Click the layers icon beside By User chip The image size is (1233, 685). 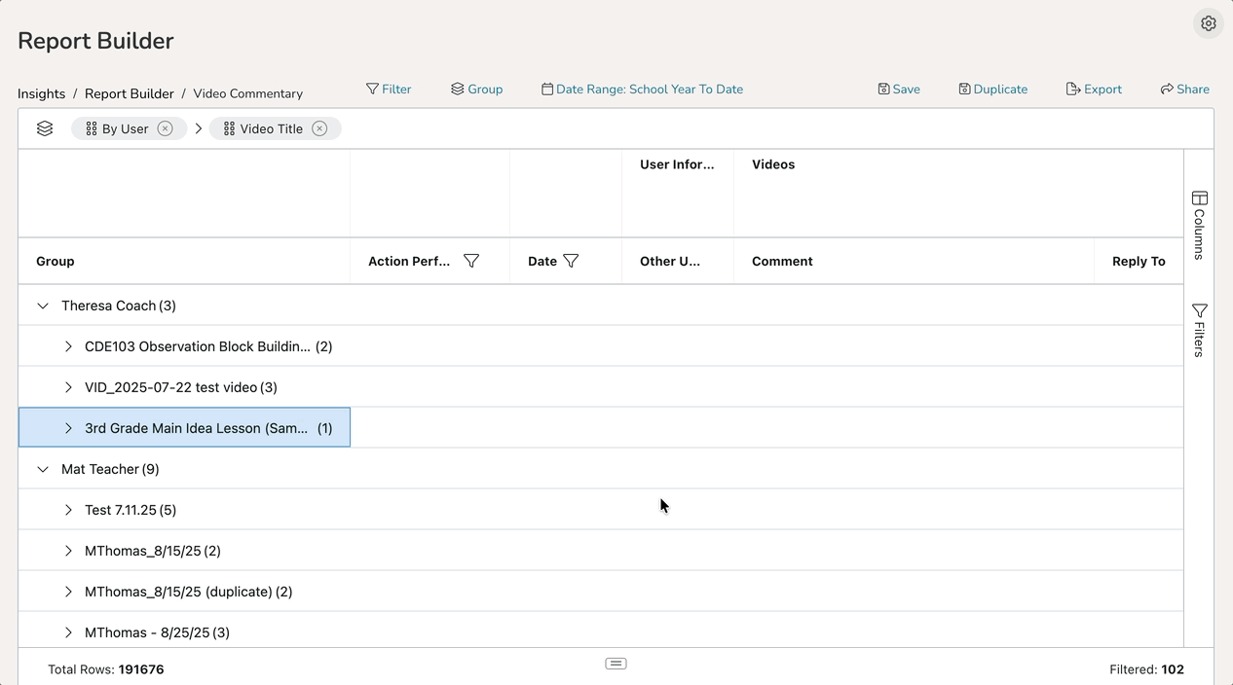coord(45,128)
